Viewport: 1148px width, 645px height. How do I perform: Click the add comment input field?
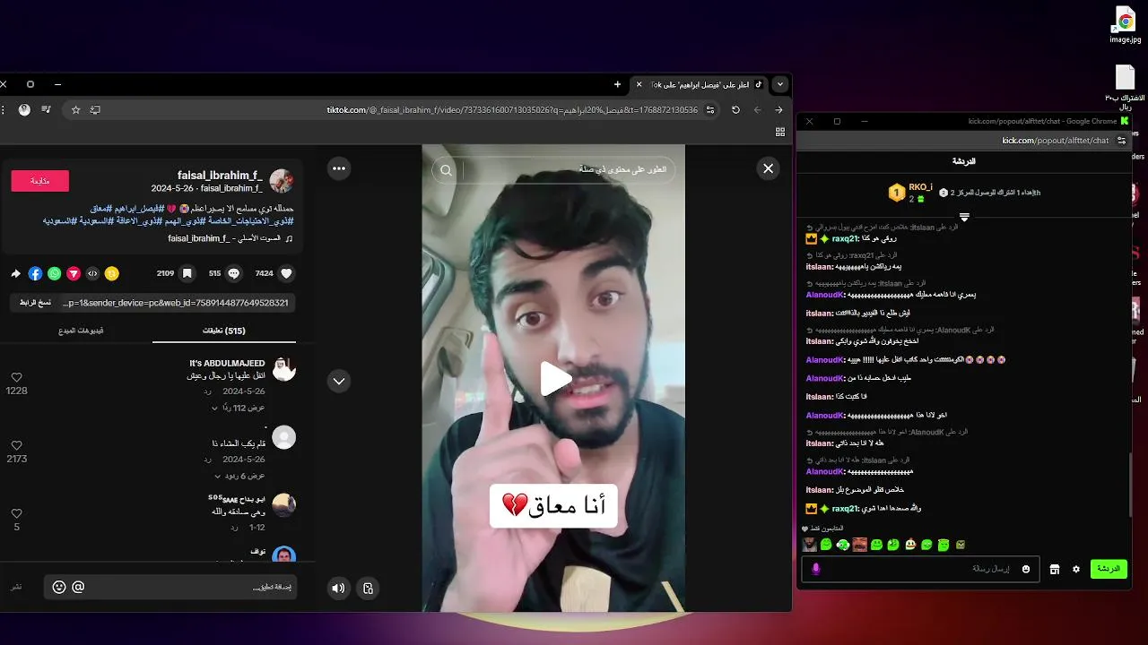[170, 587]
